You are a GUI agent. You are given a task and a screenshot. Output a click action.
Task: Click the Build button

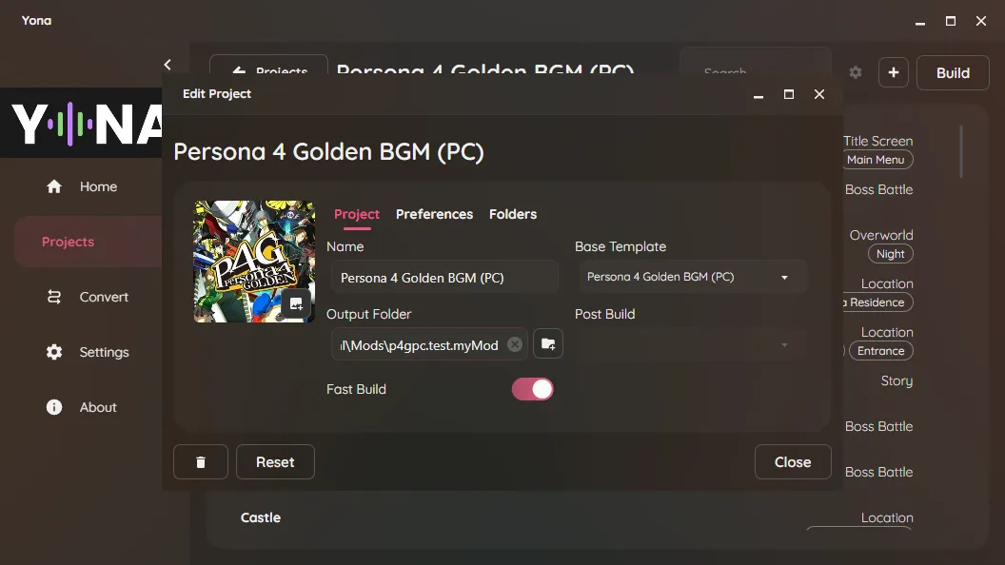[953, 72]
